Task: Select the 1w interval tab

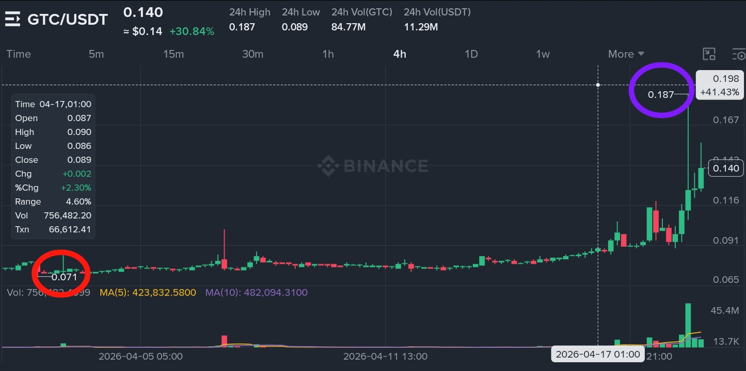Action: pyautogui.click(x=543, y=54)
